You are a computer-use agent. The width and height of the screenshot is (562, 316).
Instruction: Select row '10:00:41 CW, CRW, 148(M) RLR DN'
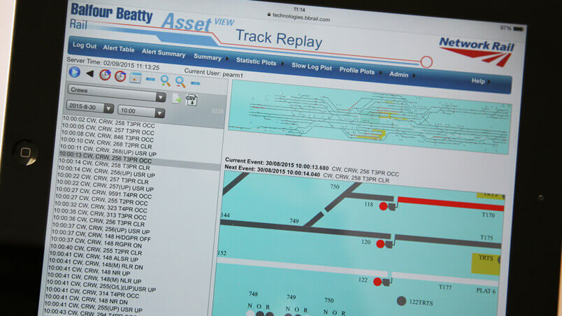point(95,264)
